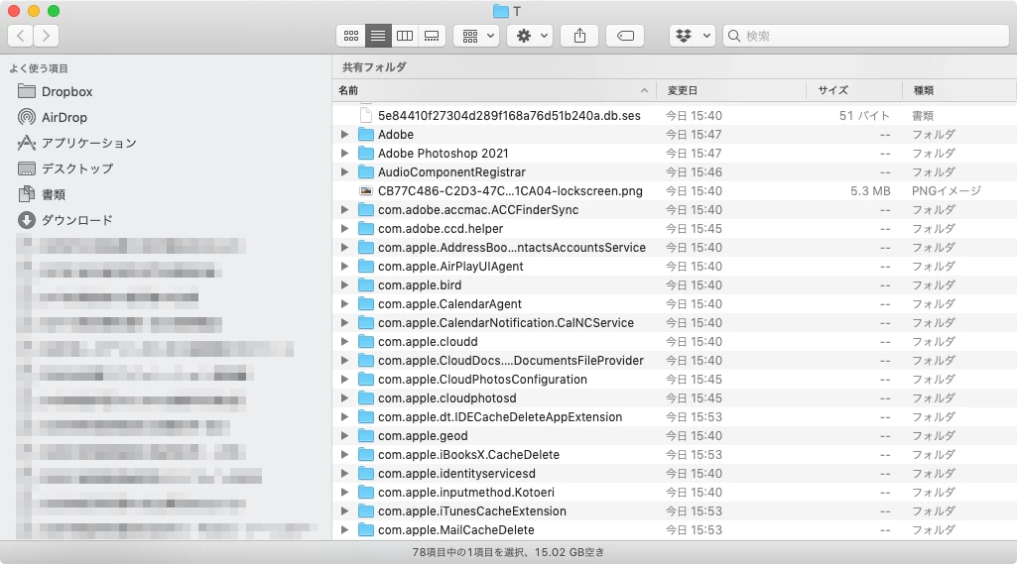Go forward with the right arrow button
1017x564 pixels.
[46, 36]
